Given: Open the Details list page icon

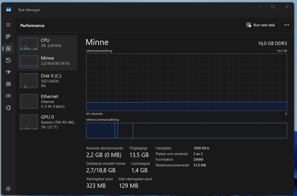Looking at the screenshot, I should pyautogui.click(x=8, y=96).
